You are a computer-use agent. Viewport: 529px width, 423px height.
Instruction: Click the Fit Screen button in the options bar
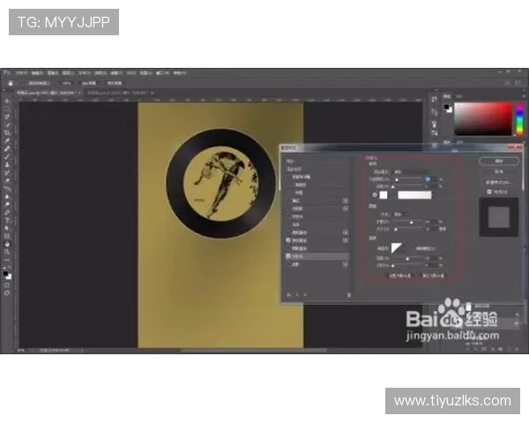pos(89,83)
